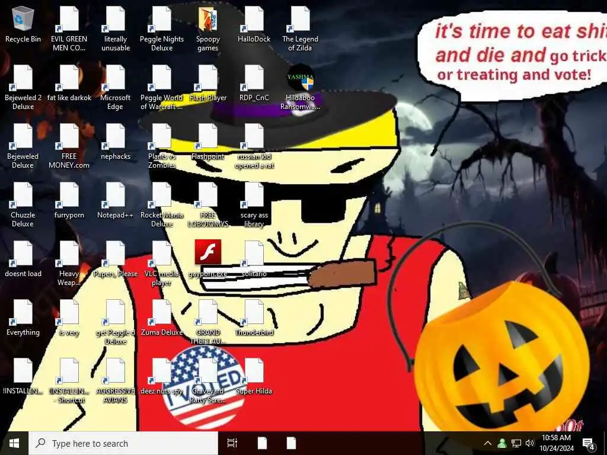Screen dimensions: 607x455
Task: Open the volume control
Action: (530, 443)
